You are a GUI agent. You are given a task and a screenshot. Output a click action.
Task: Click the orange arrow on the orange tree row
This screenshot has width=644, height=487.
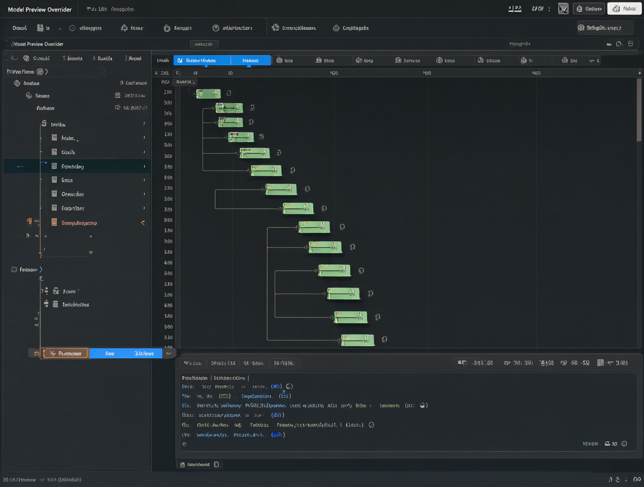point(143,223)
